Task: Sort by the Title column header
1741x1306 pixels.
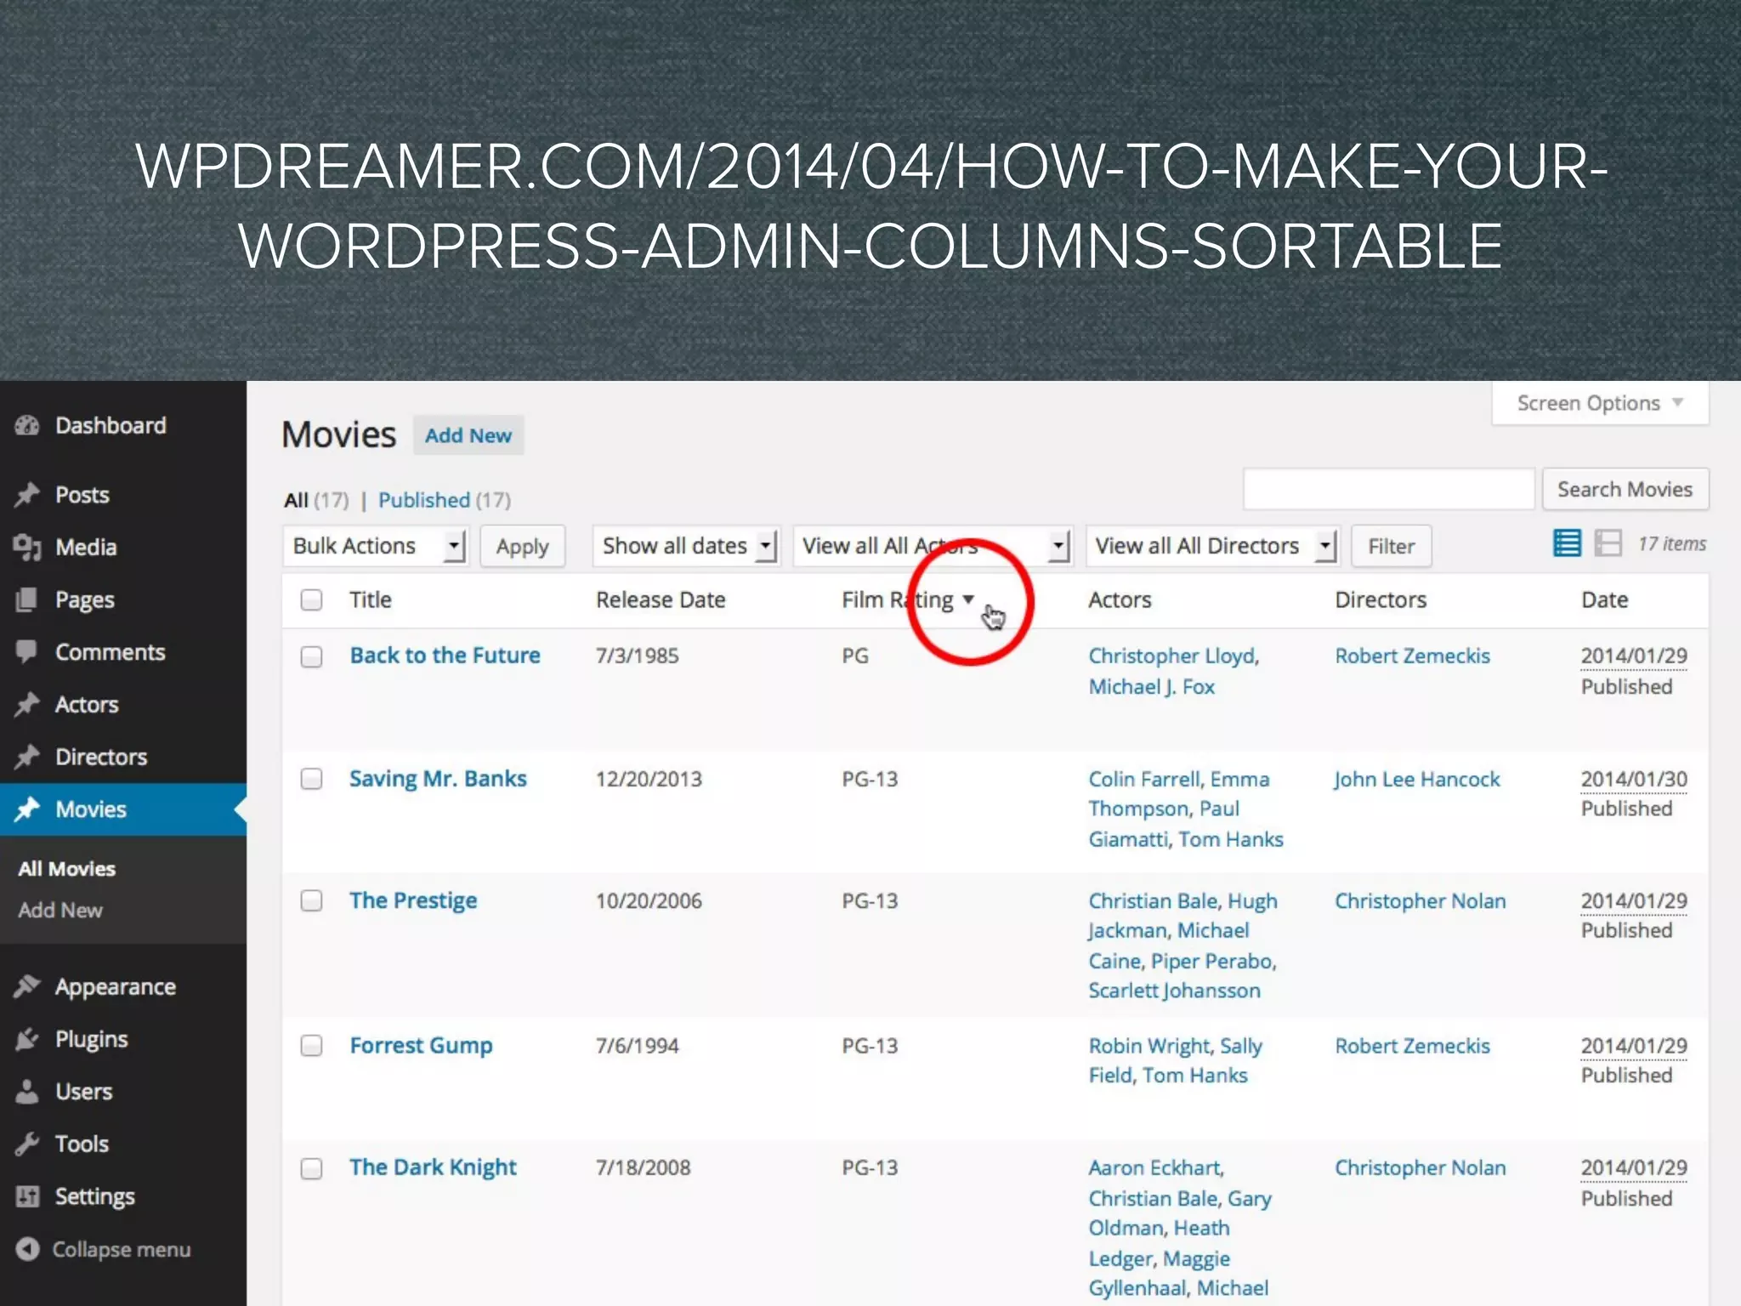Action: [371, 599]
